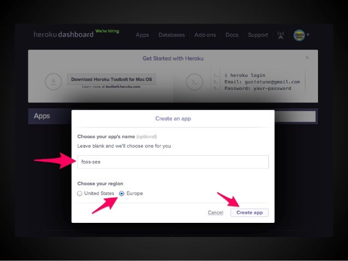Click the 'heroku login' command text
Viewport: 348px width, 261px height.
pyautogui.click(x=248, y=75)
